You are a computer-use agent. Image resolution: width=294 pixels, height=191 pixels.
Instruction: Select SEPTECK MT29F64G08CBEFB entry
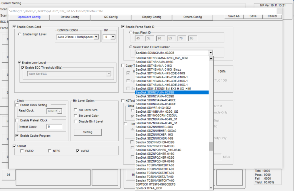(x=172, y=184)
